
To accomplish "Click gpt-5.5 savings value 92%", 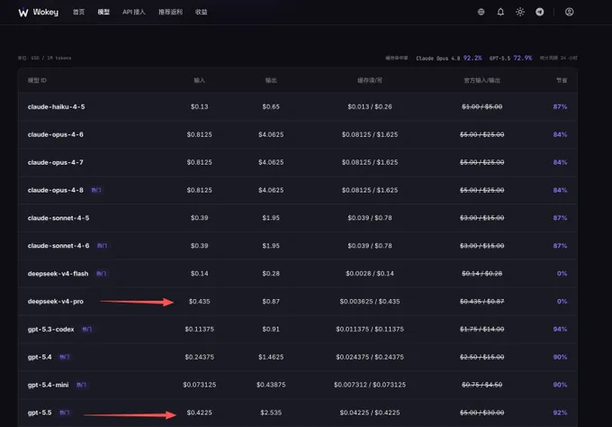I will 560,413.
